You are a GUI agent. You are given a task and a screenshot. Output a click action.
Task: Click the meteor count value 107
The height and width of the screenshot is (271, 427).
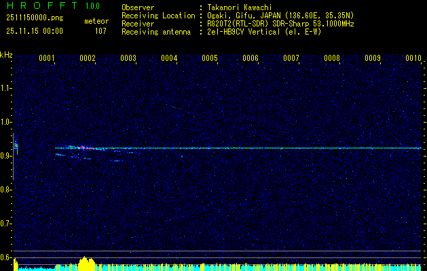[100, 30]
